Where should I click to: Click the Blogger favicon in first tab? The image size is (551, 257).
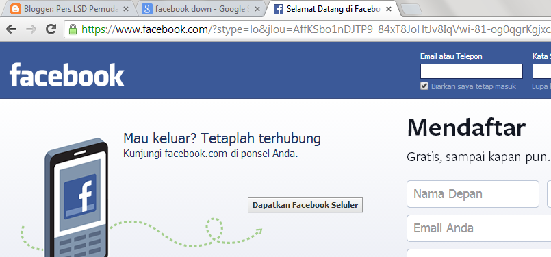click(x=16, y=9)
